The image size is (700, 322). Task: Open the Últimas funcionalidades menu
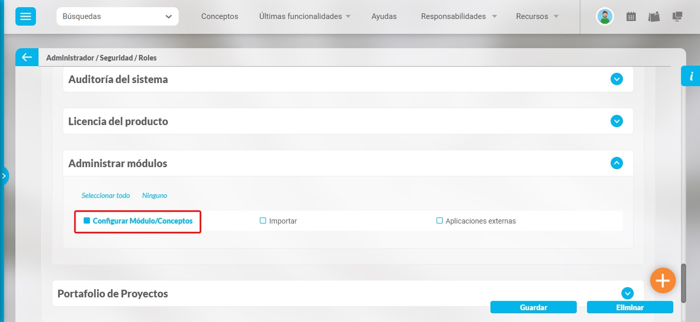(305, 16)
